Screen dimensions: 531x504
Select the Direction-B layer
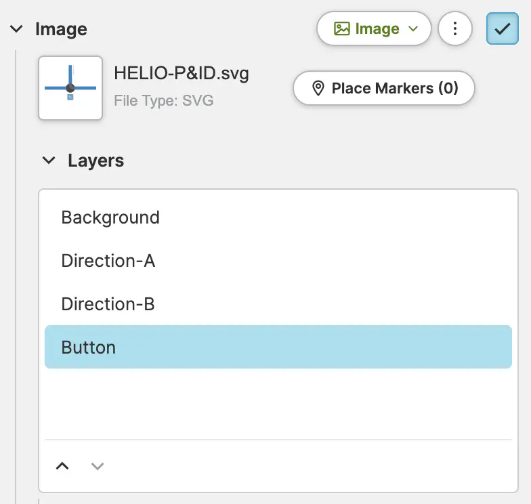(x=108, y=304)
